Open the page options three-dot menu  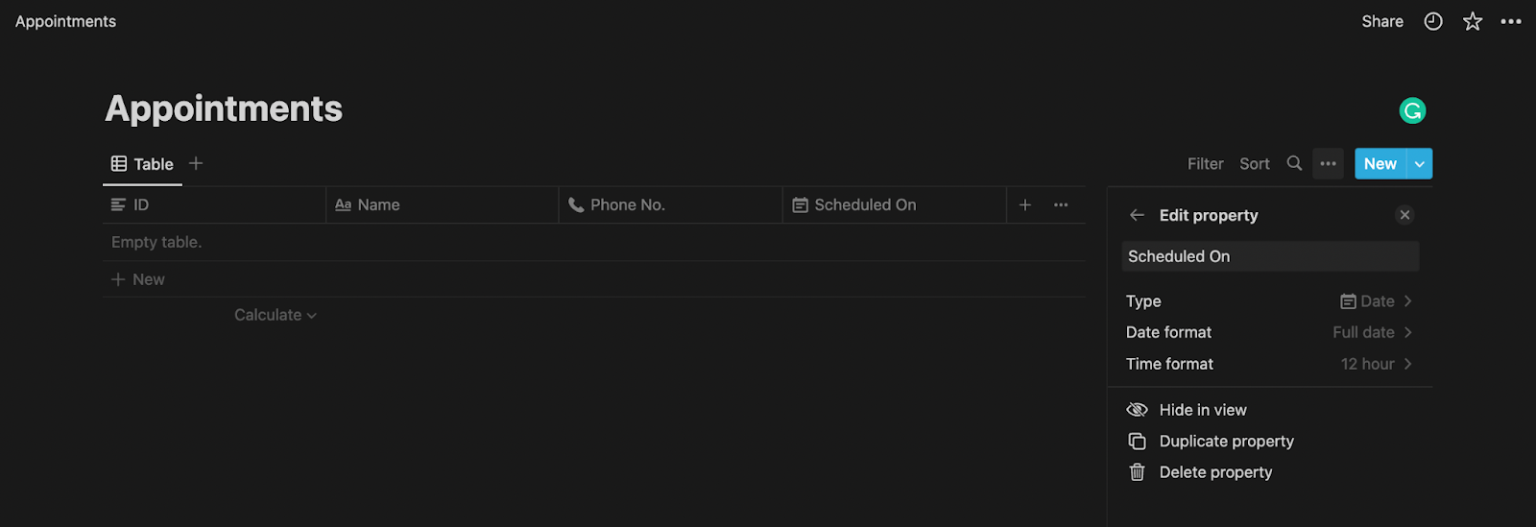pos(1511,21)
